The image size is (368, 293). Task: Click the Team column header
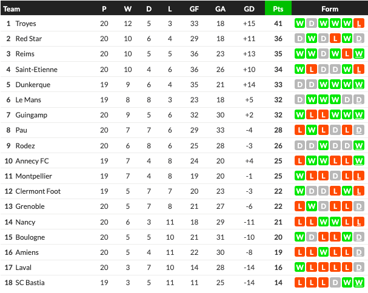[x=12, y=8]
